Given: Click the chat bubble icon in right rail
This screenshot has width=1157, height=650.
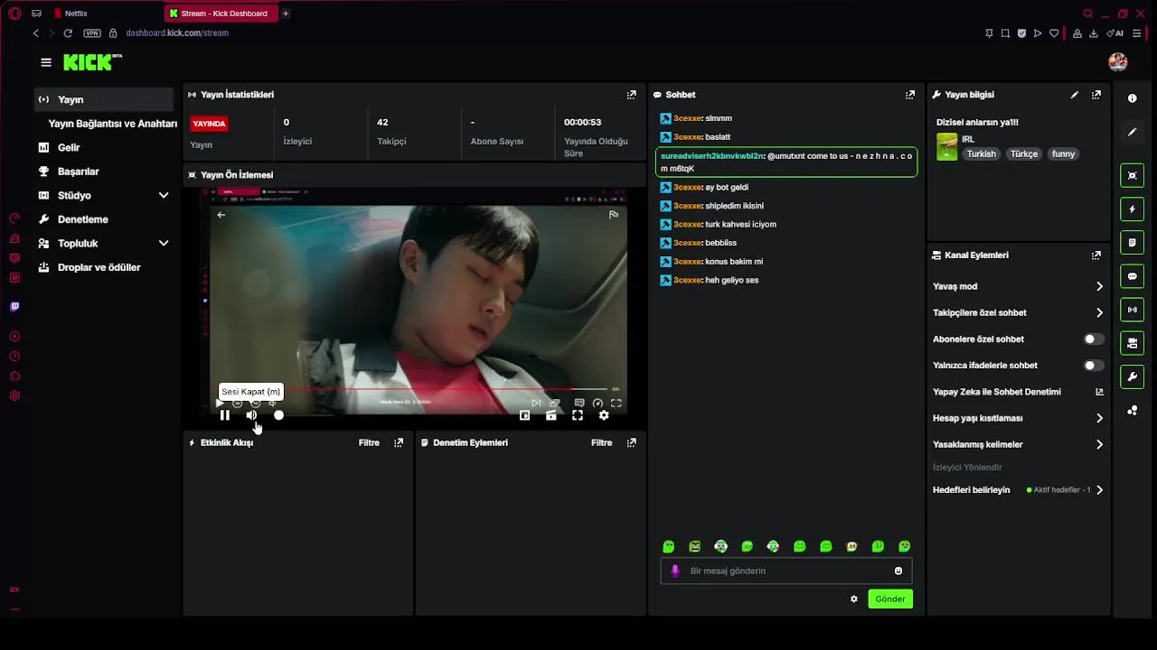Looking at the screenshot, I should 1133,276.
